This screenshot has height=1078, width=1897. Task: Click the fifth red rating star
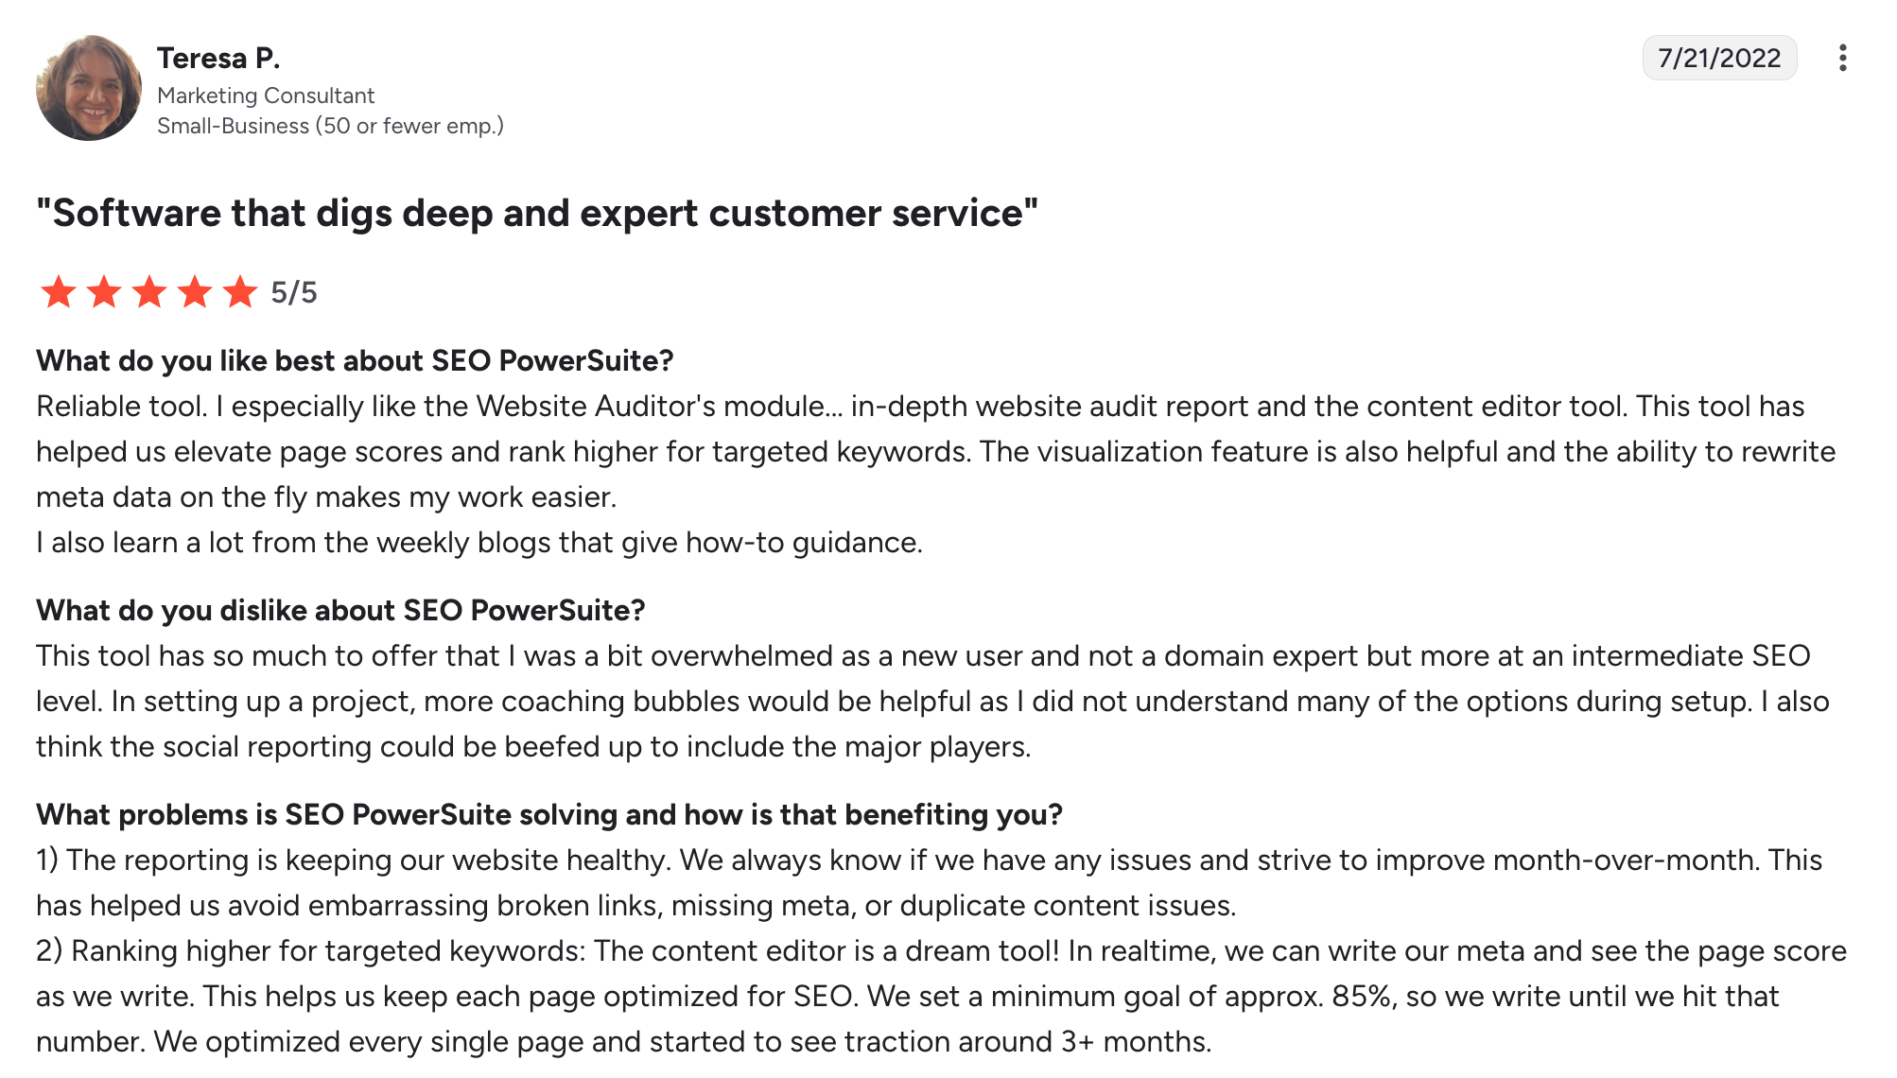tap(240, 292)
